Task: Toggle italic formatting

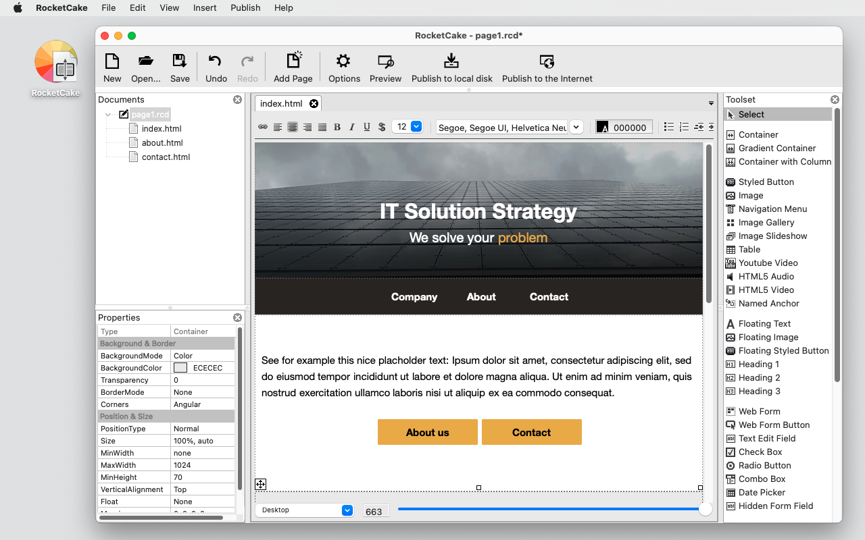Action: coord(351,127)
